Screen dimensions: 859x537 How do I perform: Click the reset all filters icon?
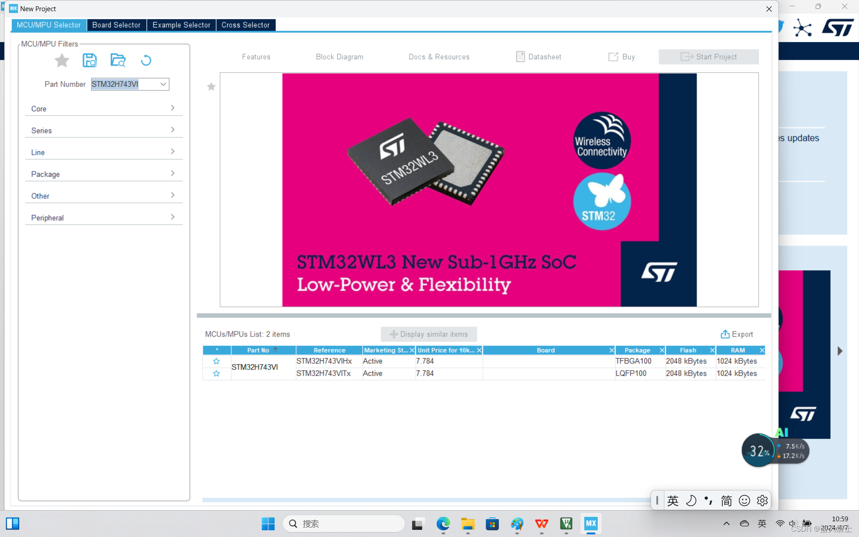pyautogui.click(x=146, y=60)
